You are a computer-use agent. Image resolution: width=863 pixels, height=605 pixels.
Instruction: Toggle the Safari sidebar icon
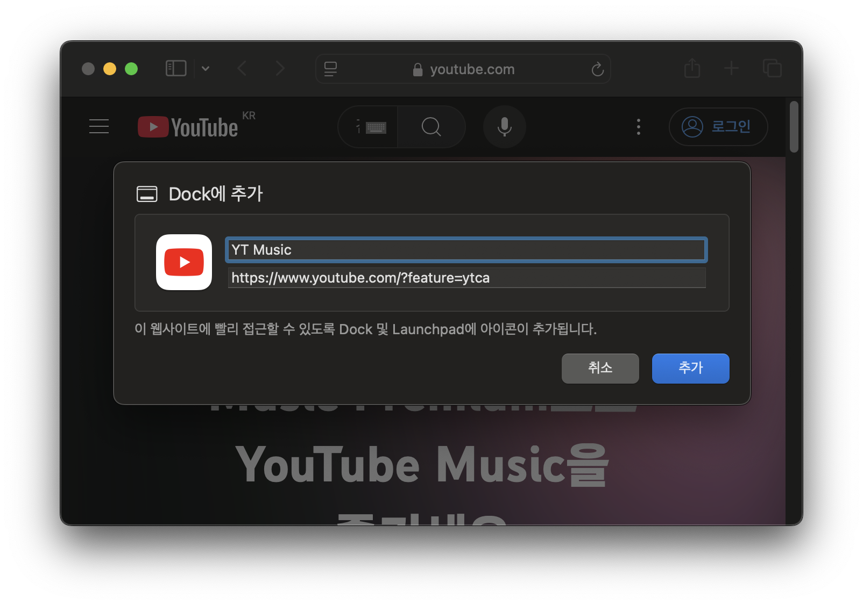coord(176,69)
